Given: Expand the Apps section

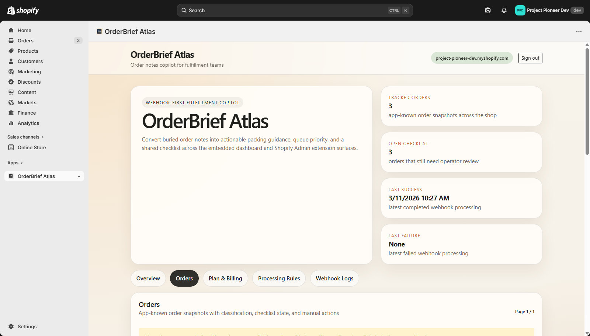Looking at the screenshot, I should 15,163.
